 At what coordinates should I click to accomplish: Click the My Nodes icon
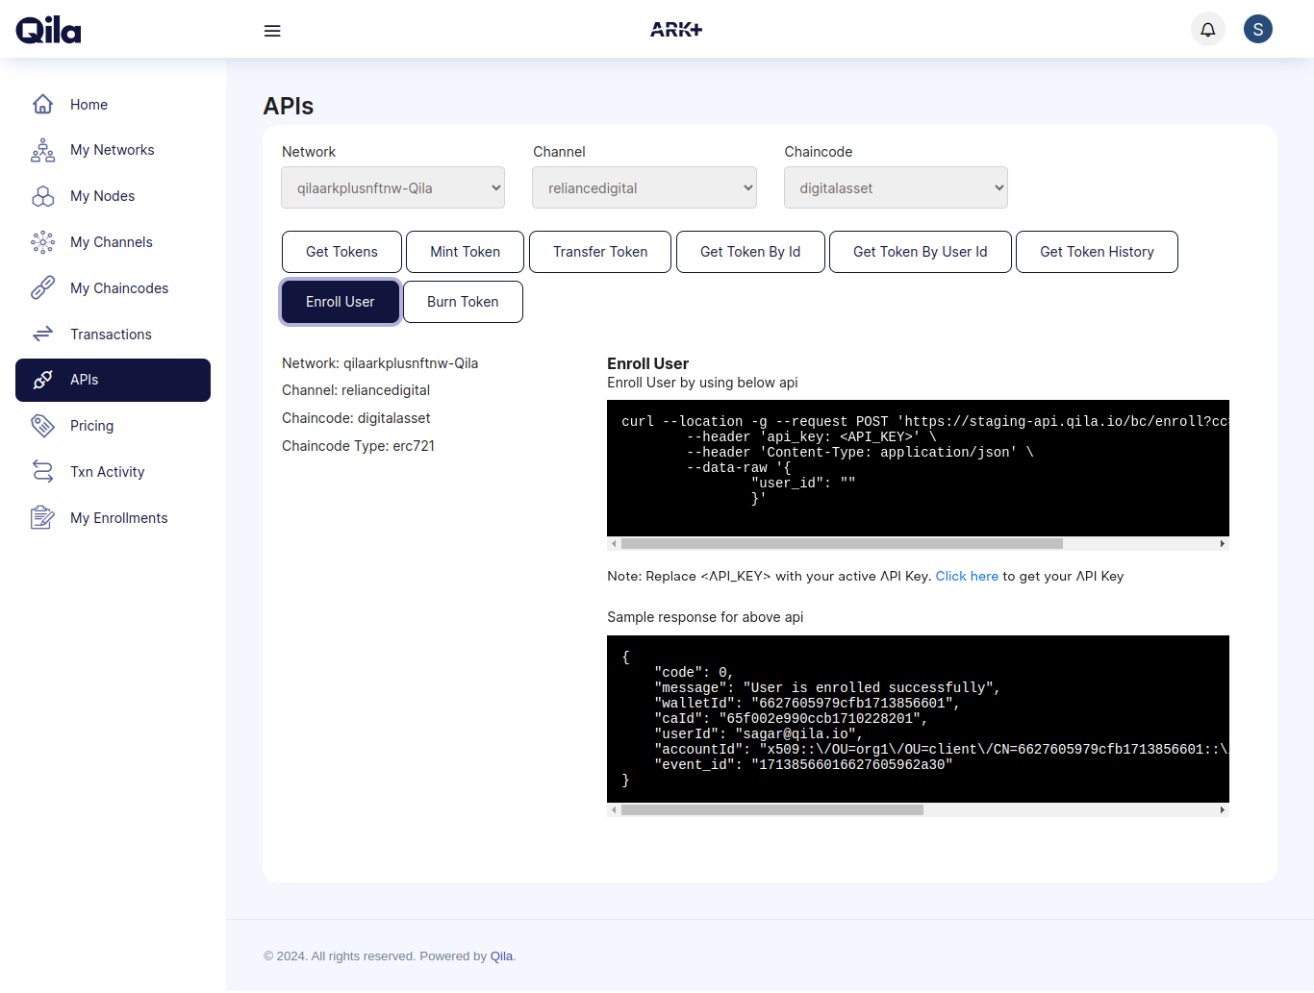click(x=42, y=196)
